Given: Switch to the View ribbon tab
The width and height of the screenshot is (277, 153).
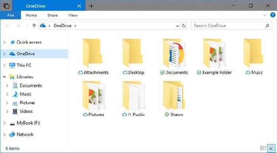Looking at the screenshot, I should pyautogui.click(x=73, y=15).
